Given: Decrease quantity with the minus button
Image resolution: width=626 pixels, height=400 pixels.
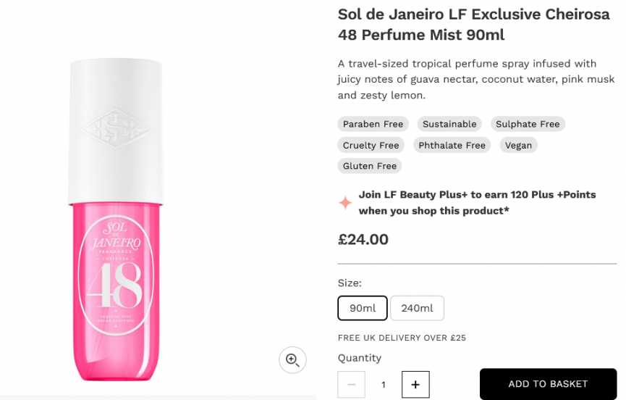Looking at the screenshot, I should click(x=351, y=384).
